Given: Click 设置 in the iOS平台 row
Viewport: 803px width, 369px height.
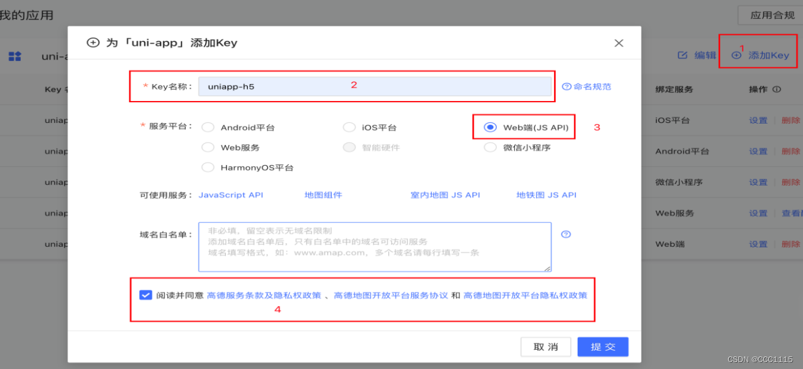Looking at the screenshot, I should [x=758, y=120].
